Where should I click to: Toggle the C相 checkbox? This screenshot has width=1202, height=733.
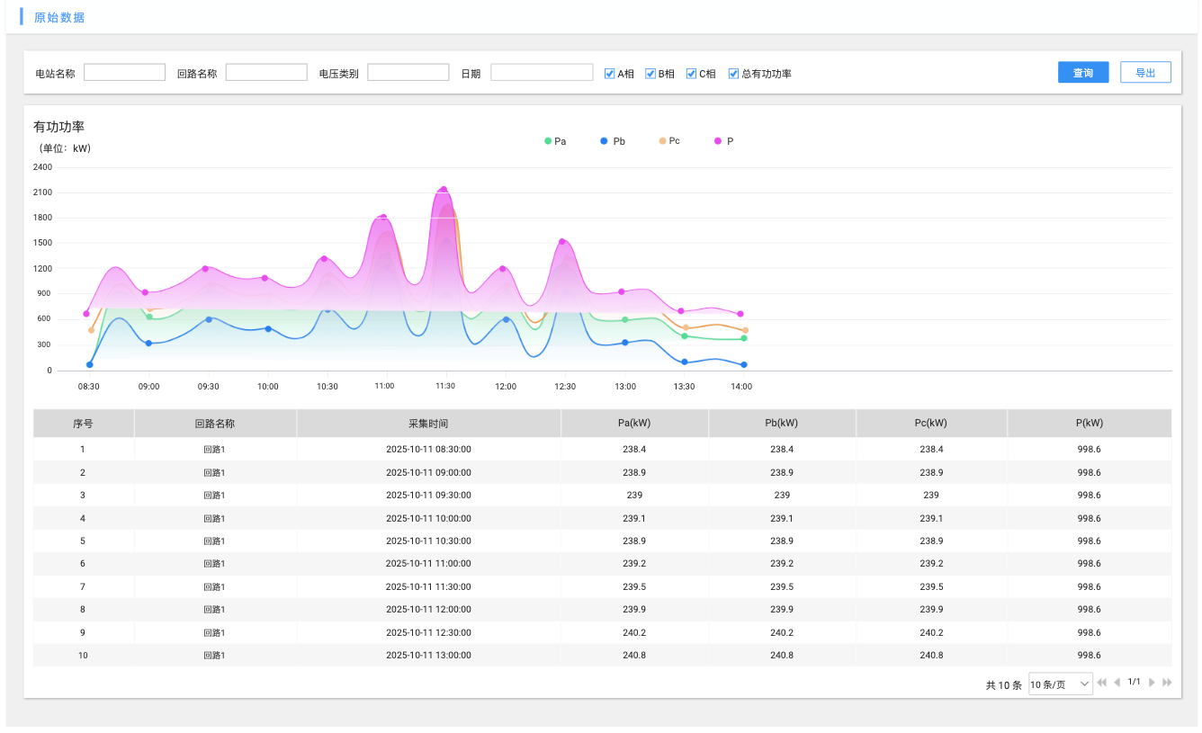point(692,74)
